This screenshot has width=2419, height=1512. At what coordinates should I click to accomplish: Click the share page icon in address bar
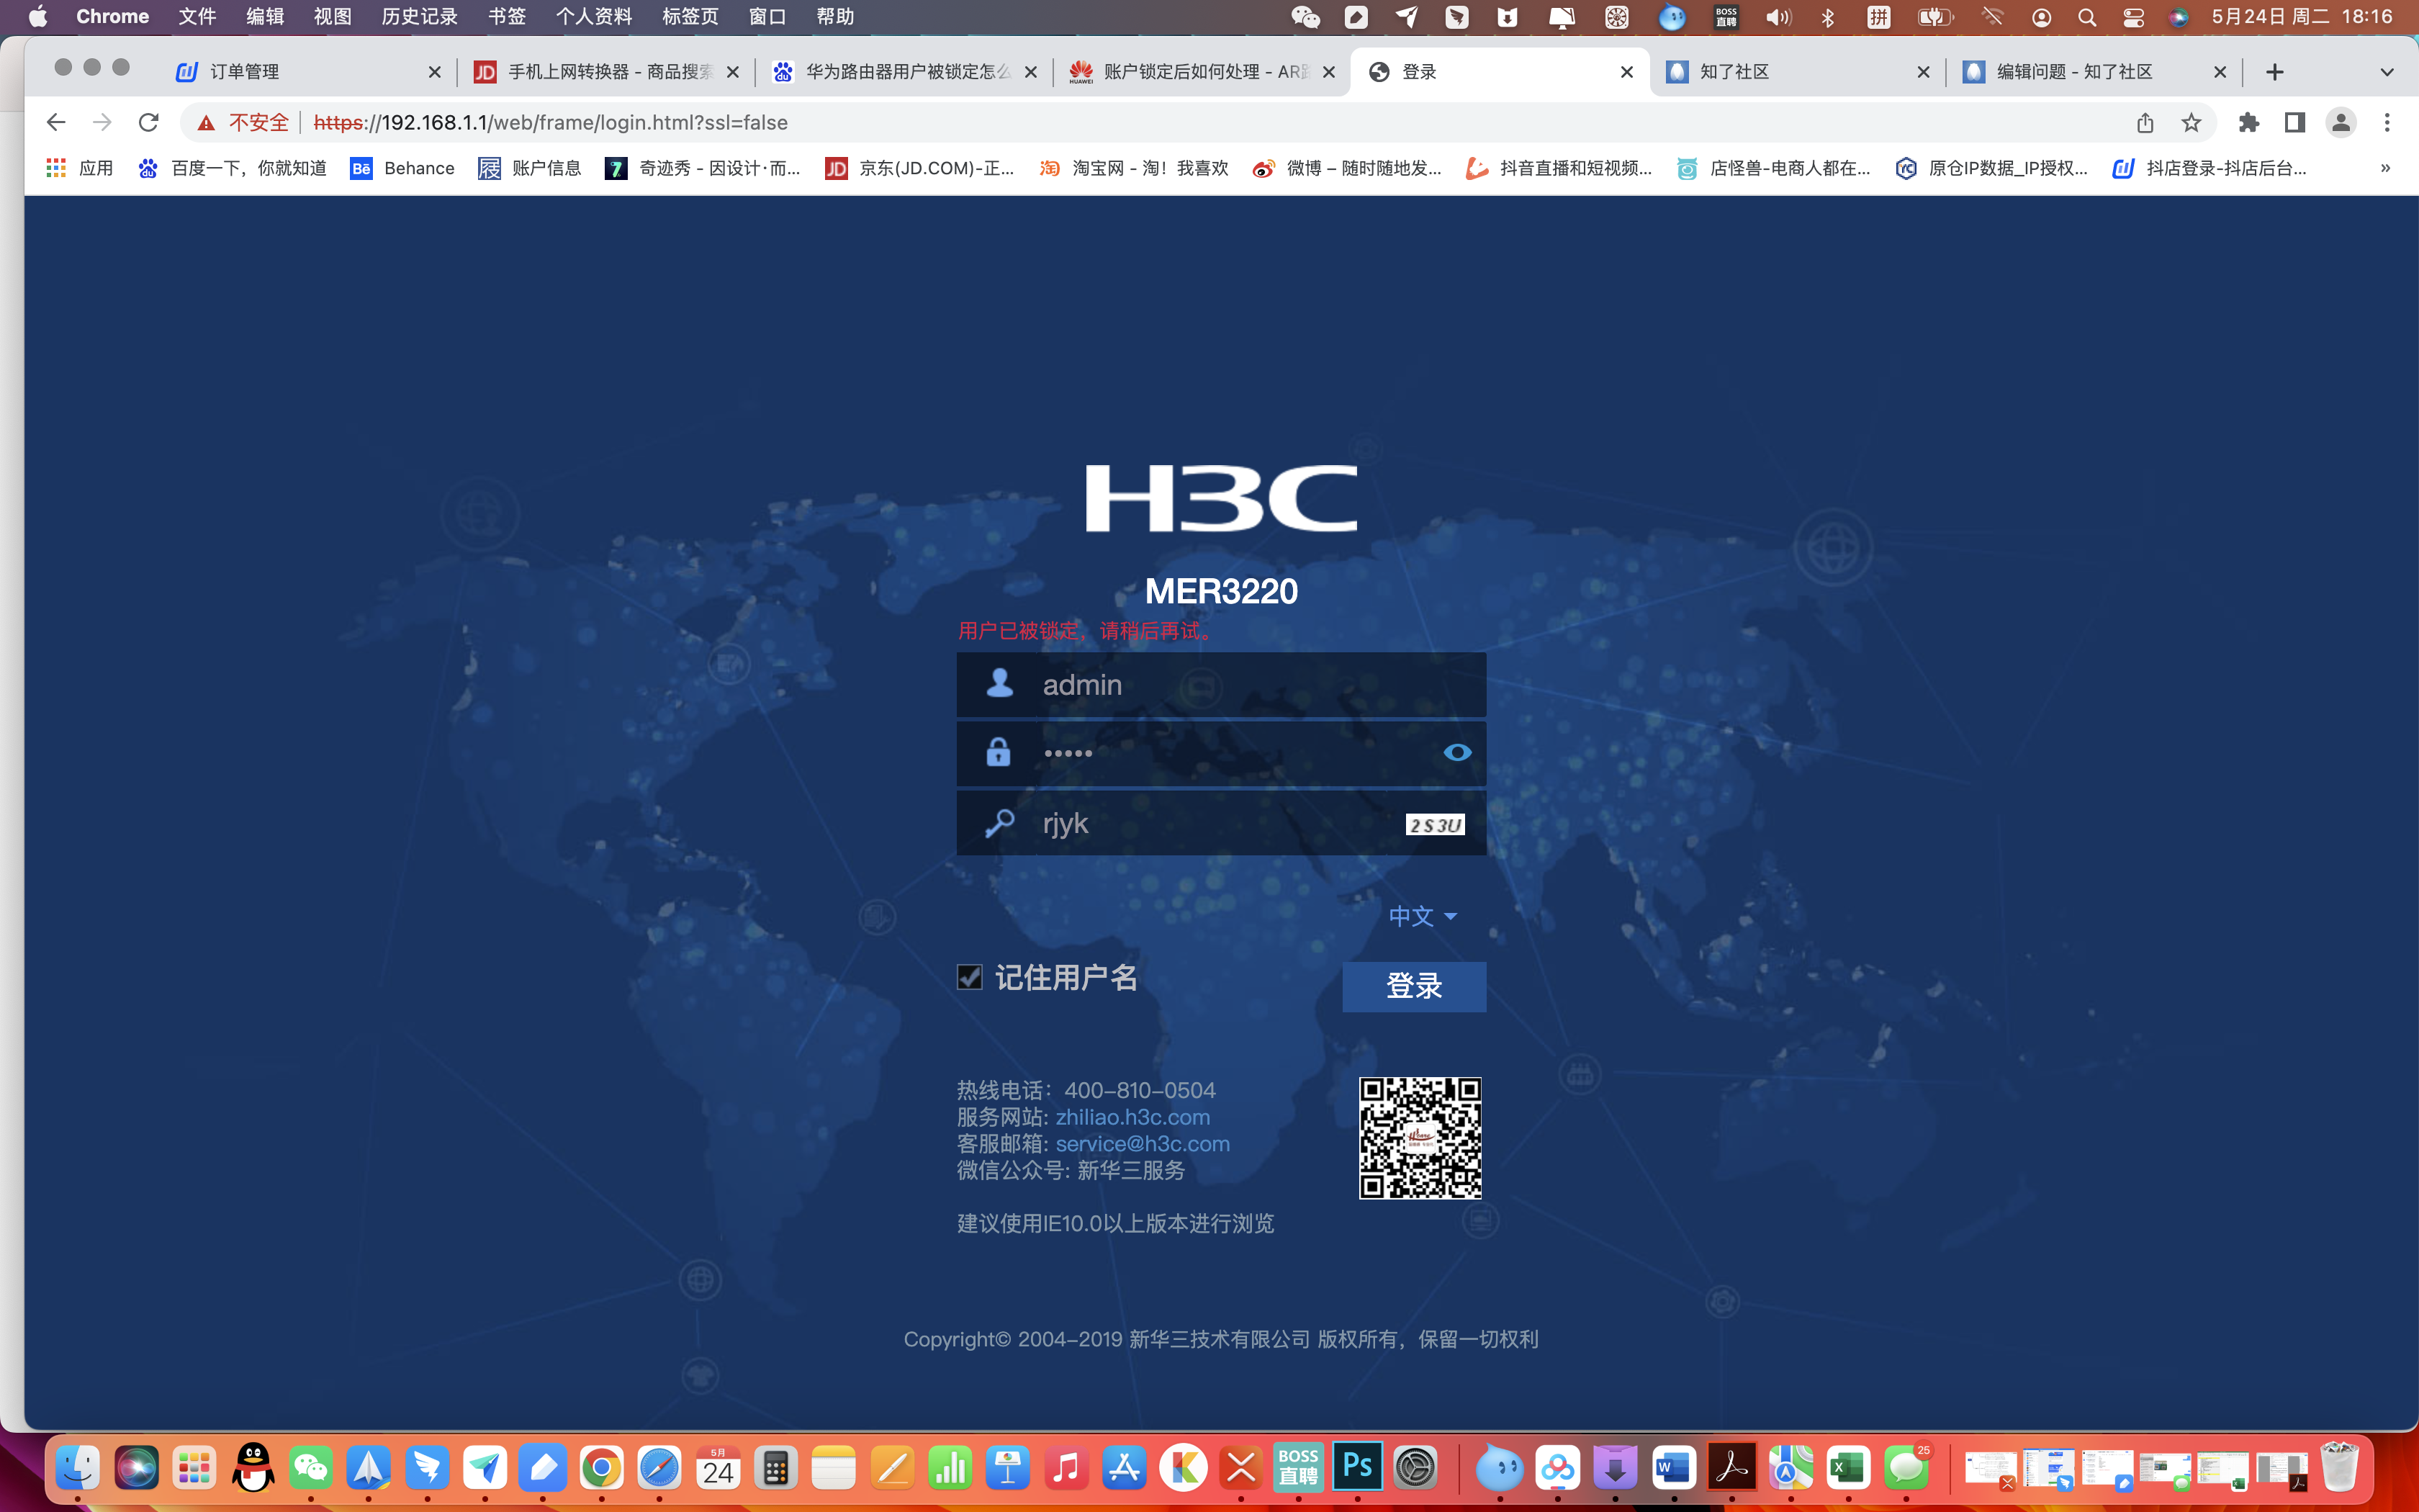click(2145, 122)
